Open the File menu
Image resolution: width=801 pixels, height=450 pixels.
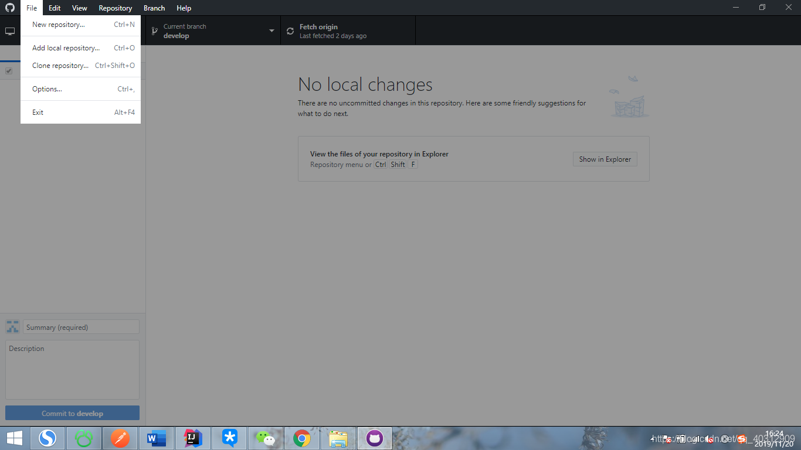(x=32, y=8)
